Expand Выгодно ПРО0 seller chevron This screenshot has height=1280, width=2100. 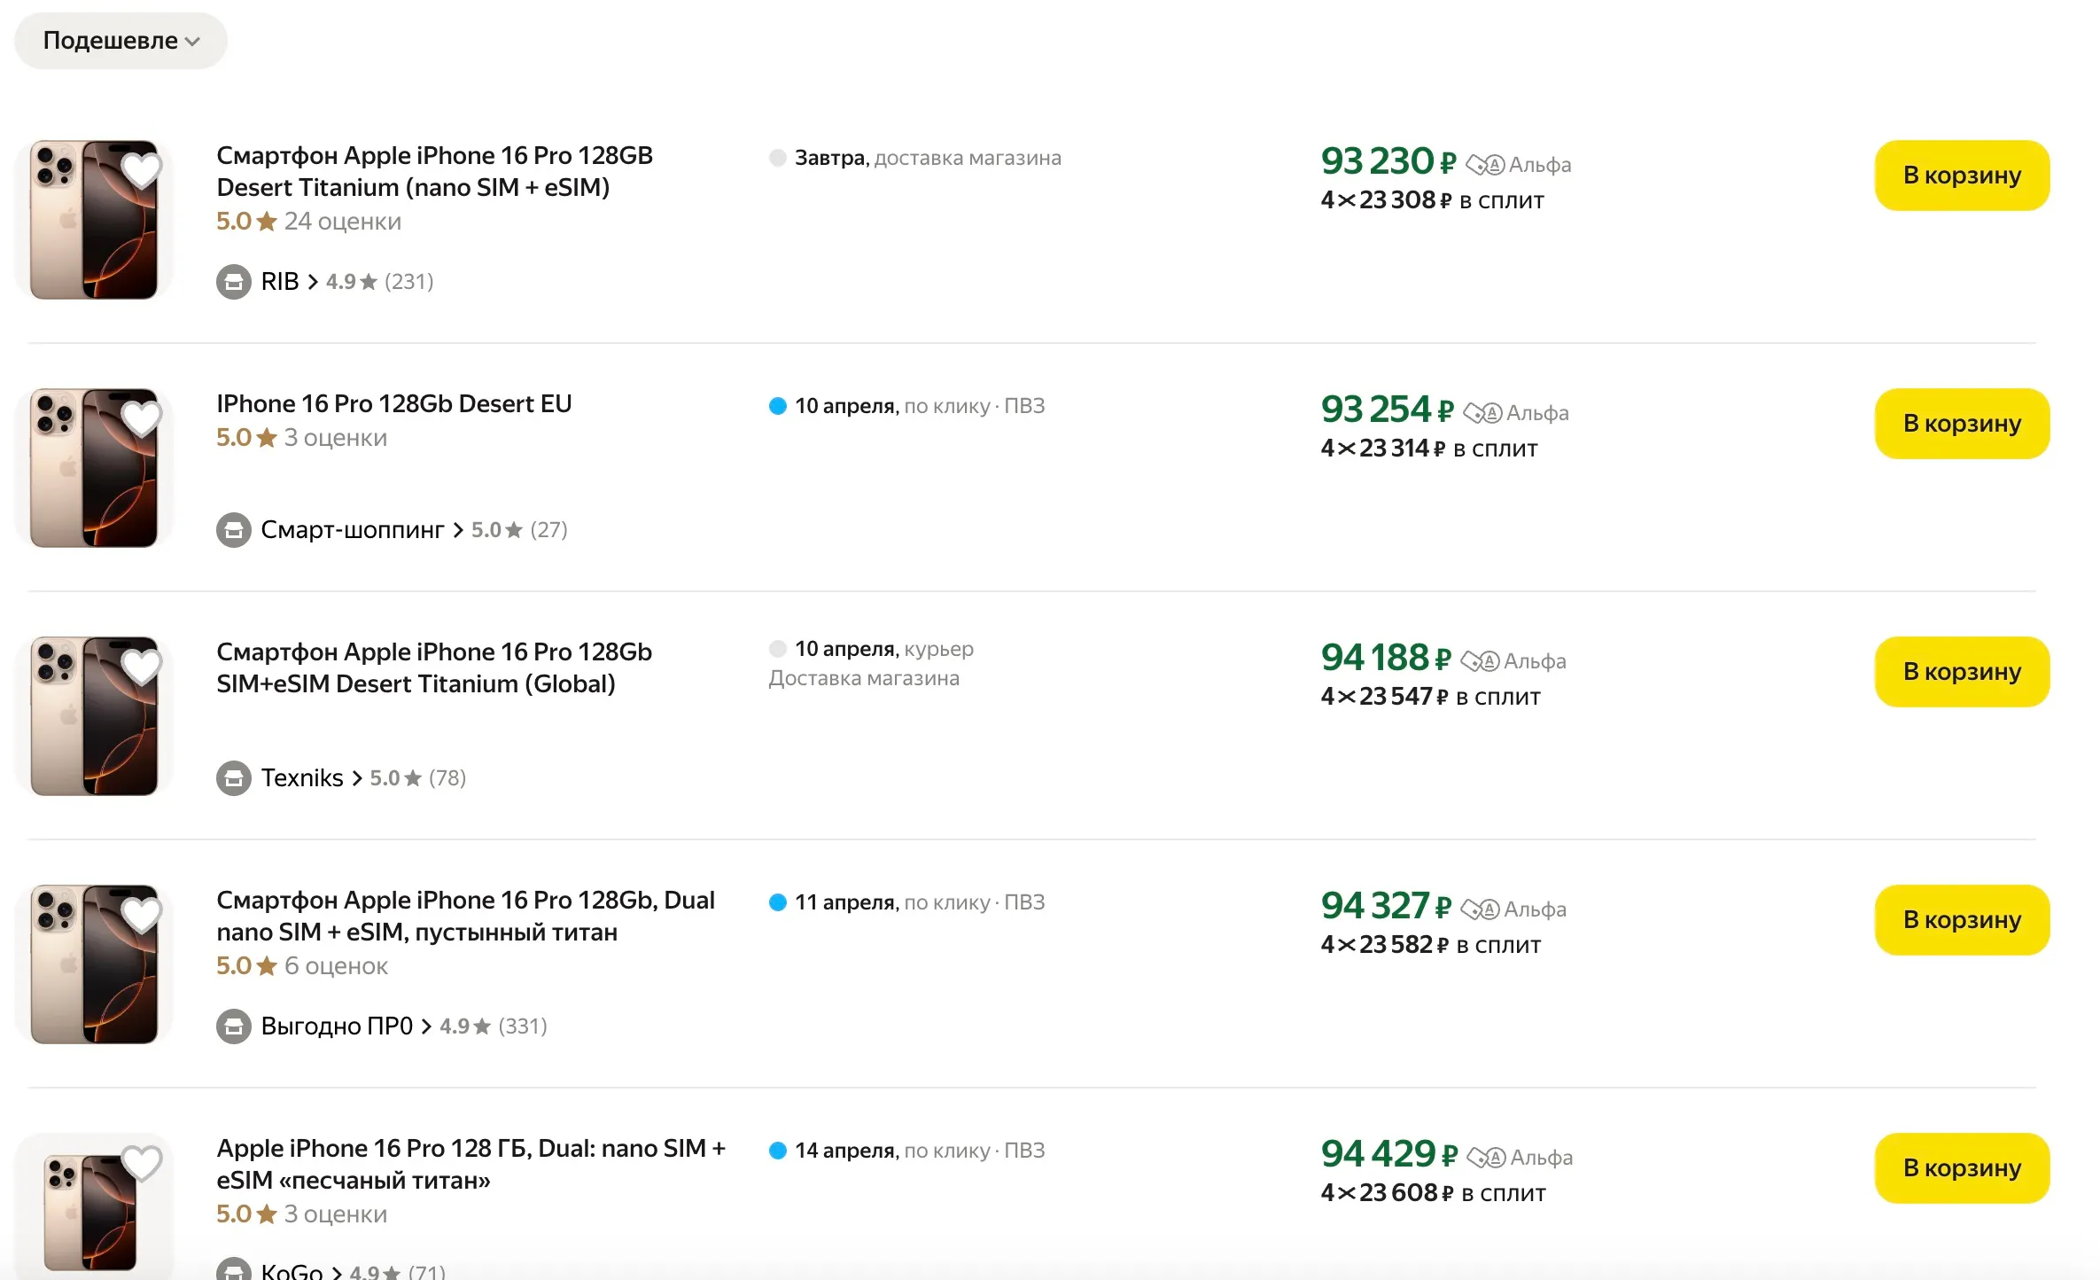coord(426,1026)
